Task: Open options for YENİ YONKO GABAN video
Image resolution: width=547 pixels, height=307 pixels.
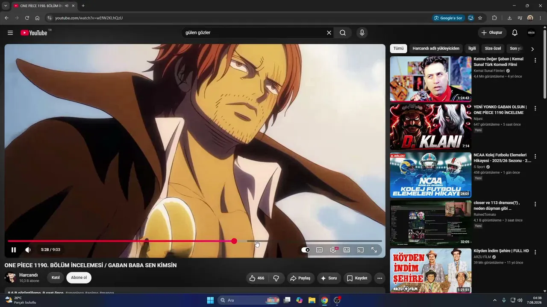Action: click(535, 109)
